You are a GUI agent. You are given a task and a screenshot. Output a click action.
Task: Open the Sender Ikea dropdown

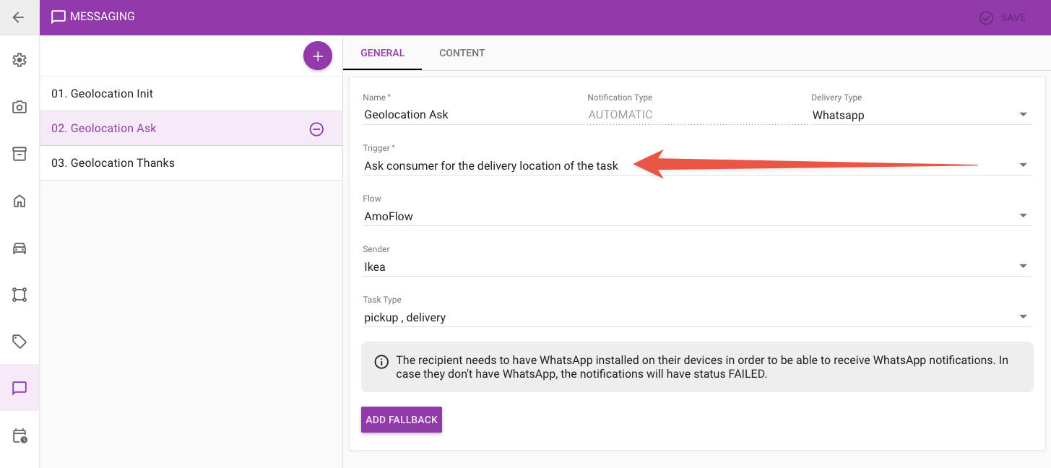click(697, 266)
